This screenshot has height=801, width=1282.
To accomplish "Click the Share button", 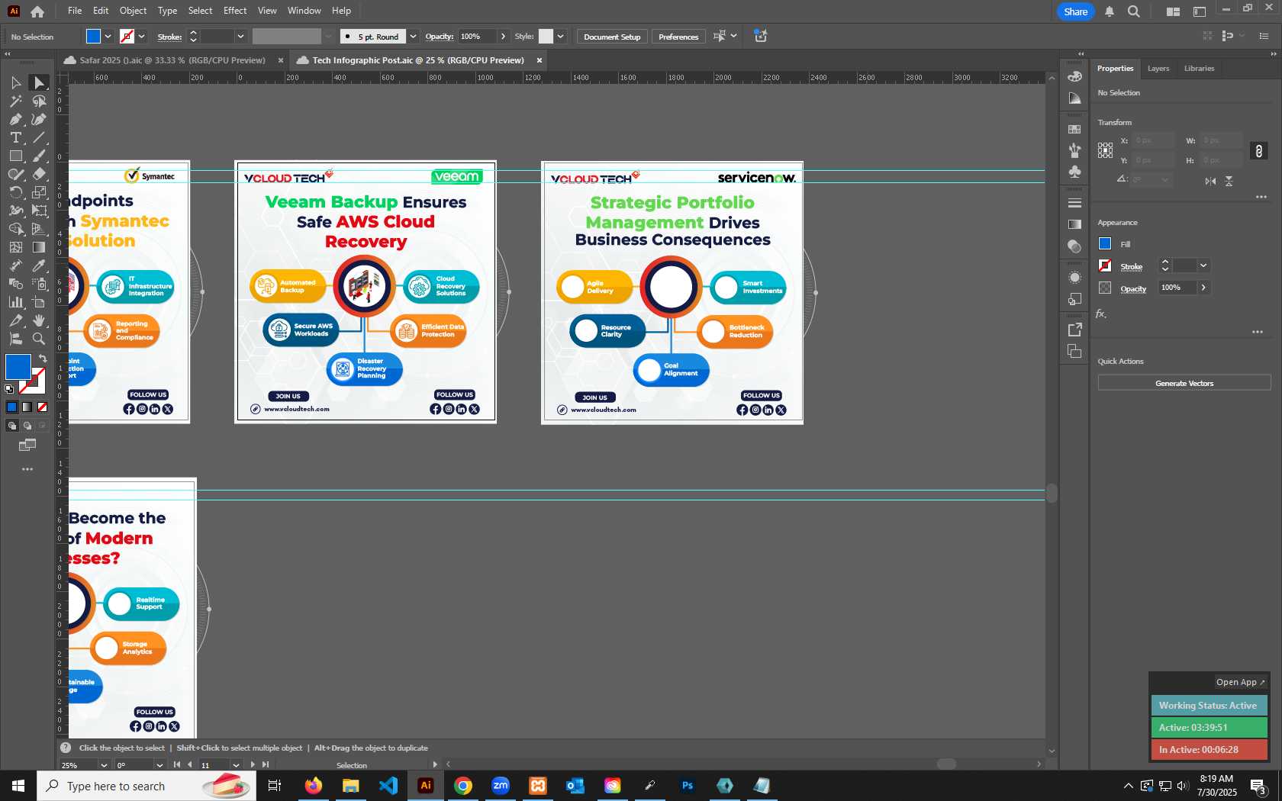I will pos(1075,11).
